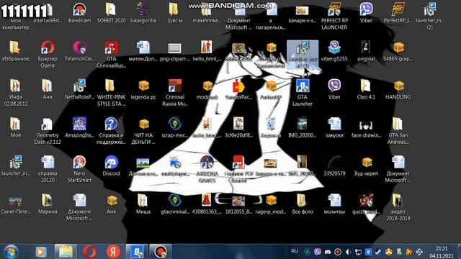The width and height of the screenshot is (461, 259).
Task: Open the Steam system tray icon
Action: 379,252
